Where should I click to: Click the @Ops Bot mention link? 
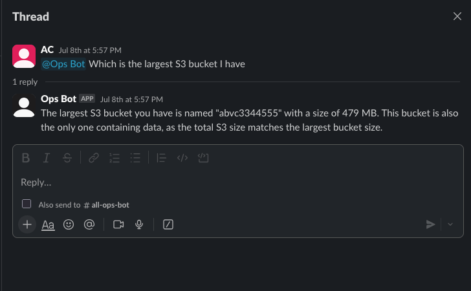tap(63, 64)
